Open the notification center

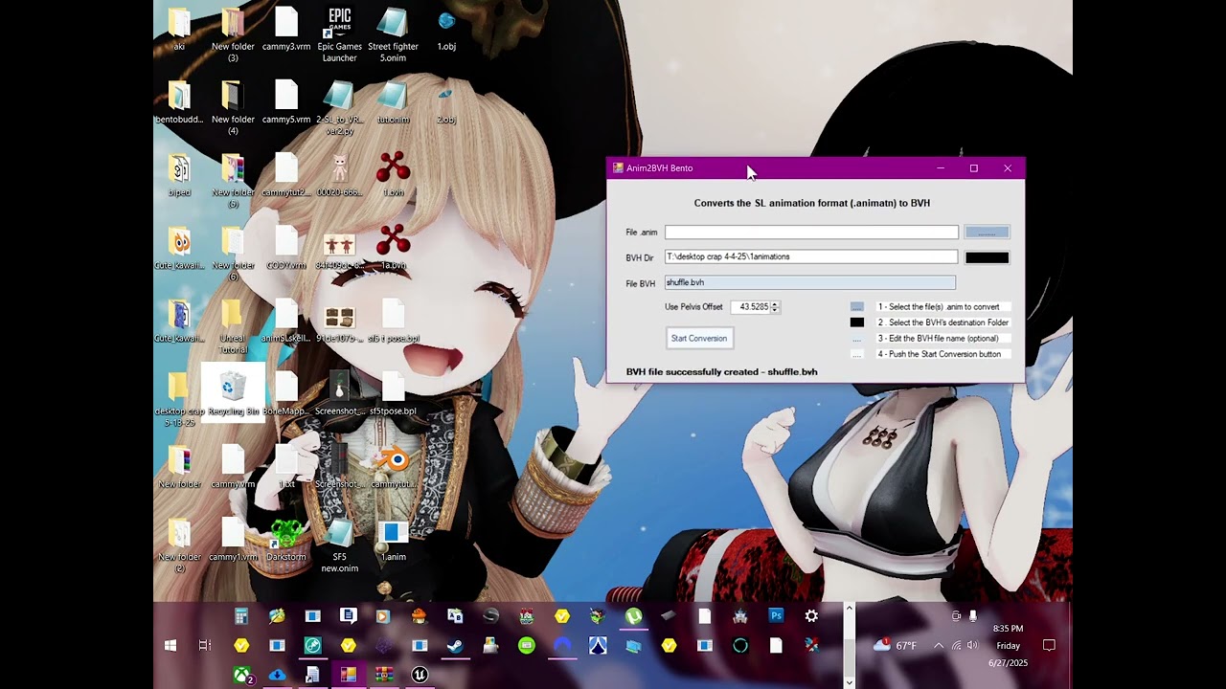pos(1049,646)
